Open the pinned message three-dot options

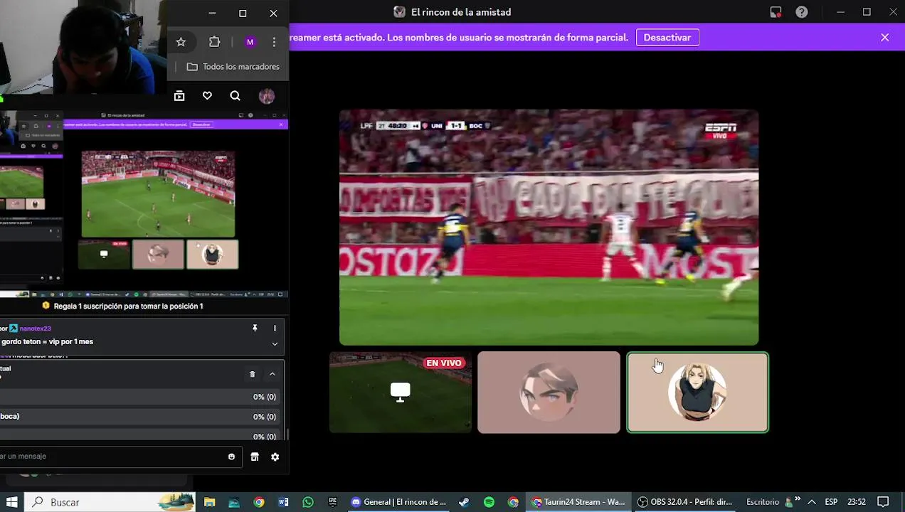[x=275, y=329]
